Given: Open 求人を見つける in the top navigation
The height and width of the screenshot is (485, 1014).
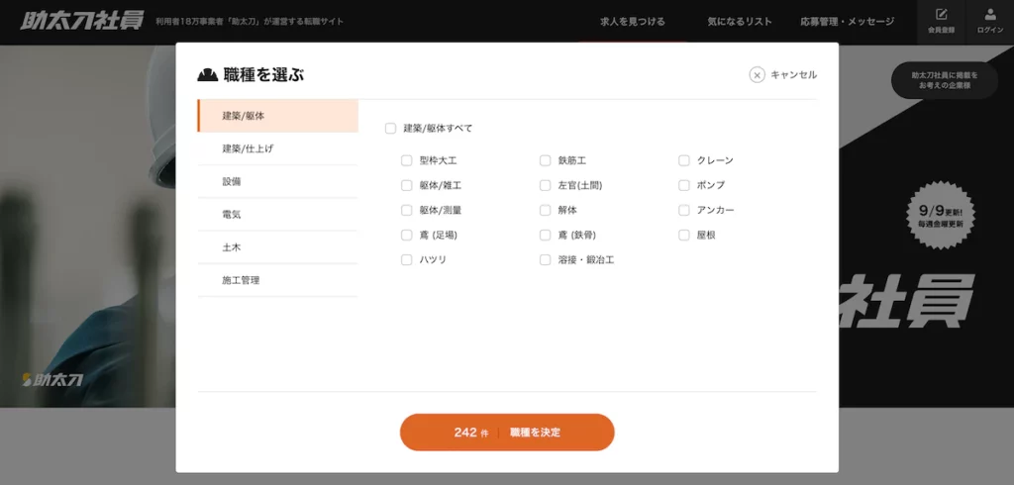Looking at the screenshot, I should click(x=633, y=22).
